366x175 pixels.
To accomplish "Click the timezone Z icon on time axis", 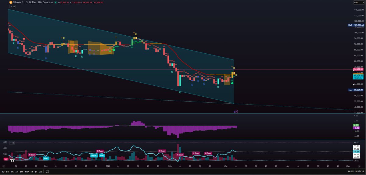I will (x=4, y=166).
